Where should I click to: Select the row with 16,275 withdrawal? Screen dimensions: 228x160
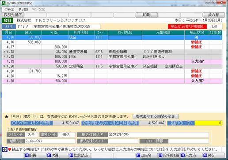coord(112,76)
